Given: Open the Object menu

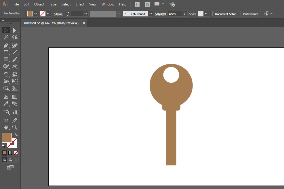Looking at the screenshot, I should coord(39,4).
